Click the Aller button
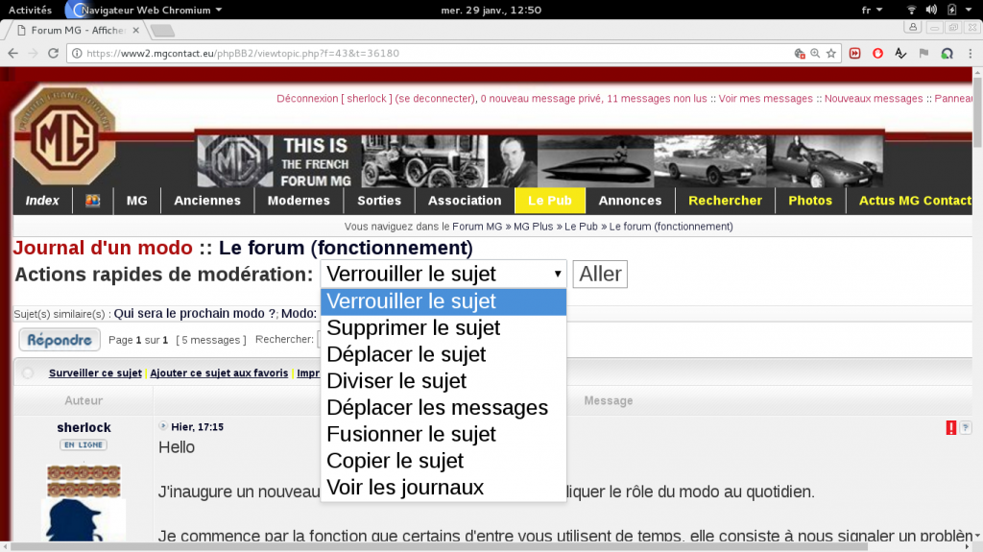 (600, 275)
